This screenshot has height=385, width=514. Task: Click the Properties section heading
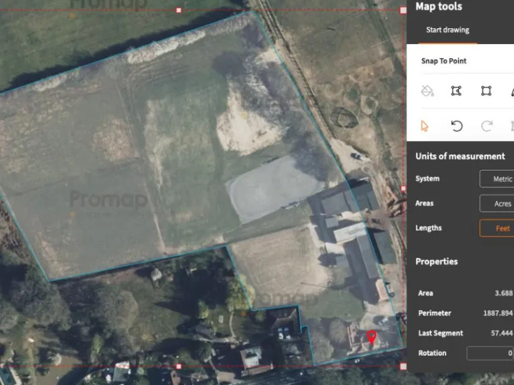point(436,261)
